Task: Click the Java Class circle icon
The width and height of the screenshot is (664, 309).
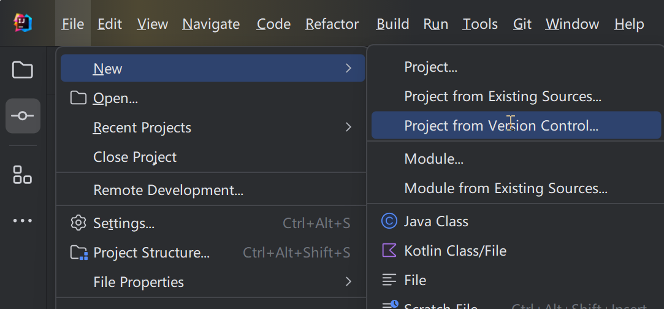Action: click(x=389, y=221)
